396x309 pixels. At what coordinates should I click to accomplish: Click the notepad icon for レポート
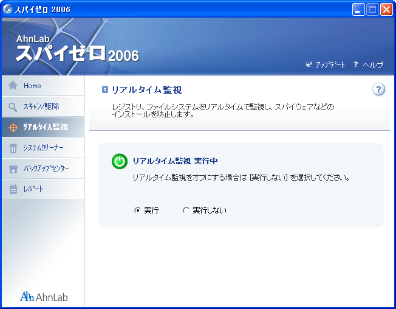(13, 189)
